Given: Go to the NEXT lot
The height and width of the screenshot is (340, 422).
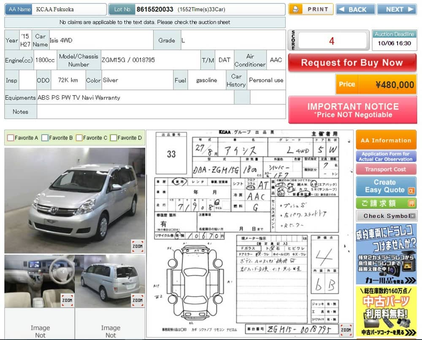Looking at the screenshot, I should tap(397, 9).
